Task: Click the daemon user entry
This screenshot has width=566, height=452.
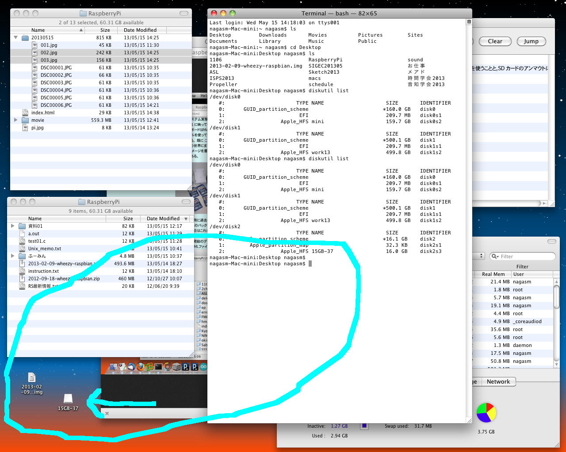Action: click(522, 345)
